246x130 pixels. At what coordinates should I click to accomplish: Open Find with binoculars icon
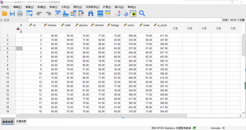(x=91, y=13)
